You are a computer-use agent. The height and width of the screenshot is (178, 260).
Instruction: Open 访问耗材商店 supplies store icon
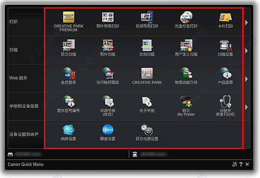[x=108, y=73]
